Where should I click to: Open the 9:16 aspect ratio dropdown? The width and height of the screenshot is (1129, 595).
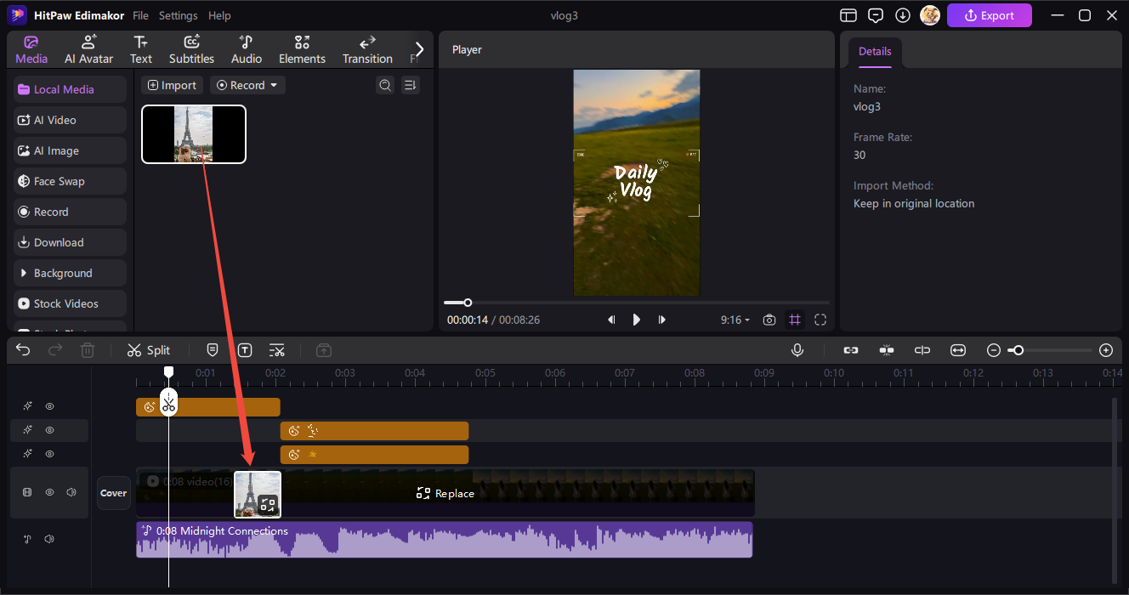click(735, 320)
